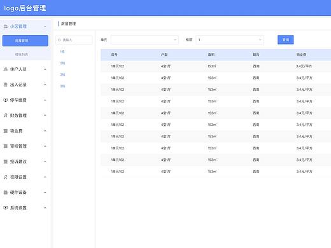The width and height of the screenshot is (331, 248).
Task: Expand the 审核管理 chevron
Action: tap(45, 146)
